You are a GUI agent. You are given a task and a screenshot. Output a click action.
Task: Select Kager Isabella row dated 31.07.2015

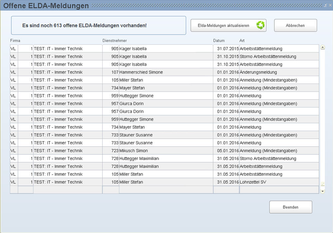point(165,48)
